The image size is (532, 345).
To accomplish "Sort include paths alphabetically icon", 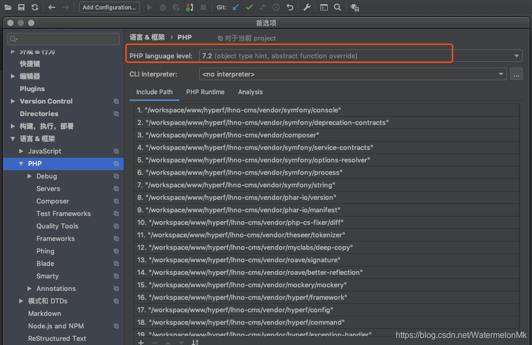I will pyautogui.click(x=194, y=342).
